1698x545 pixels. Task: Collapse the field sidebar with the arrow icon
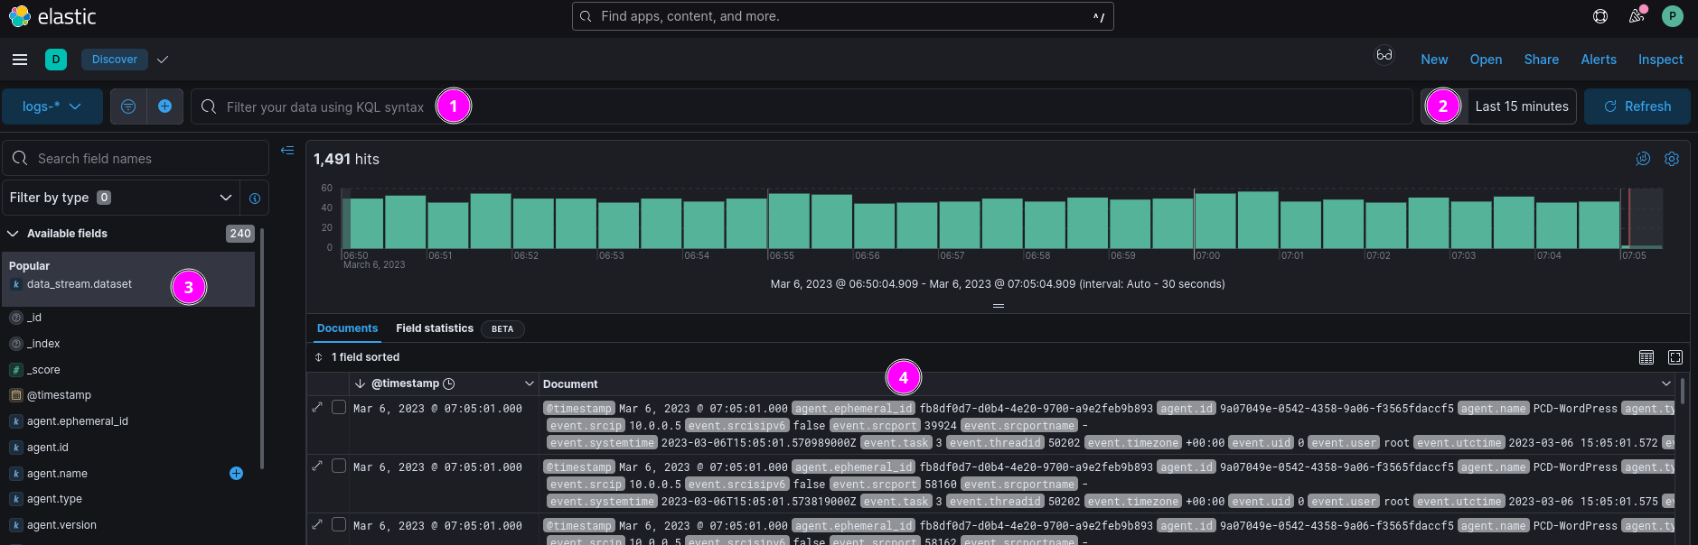click(x=287, y=151)
